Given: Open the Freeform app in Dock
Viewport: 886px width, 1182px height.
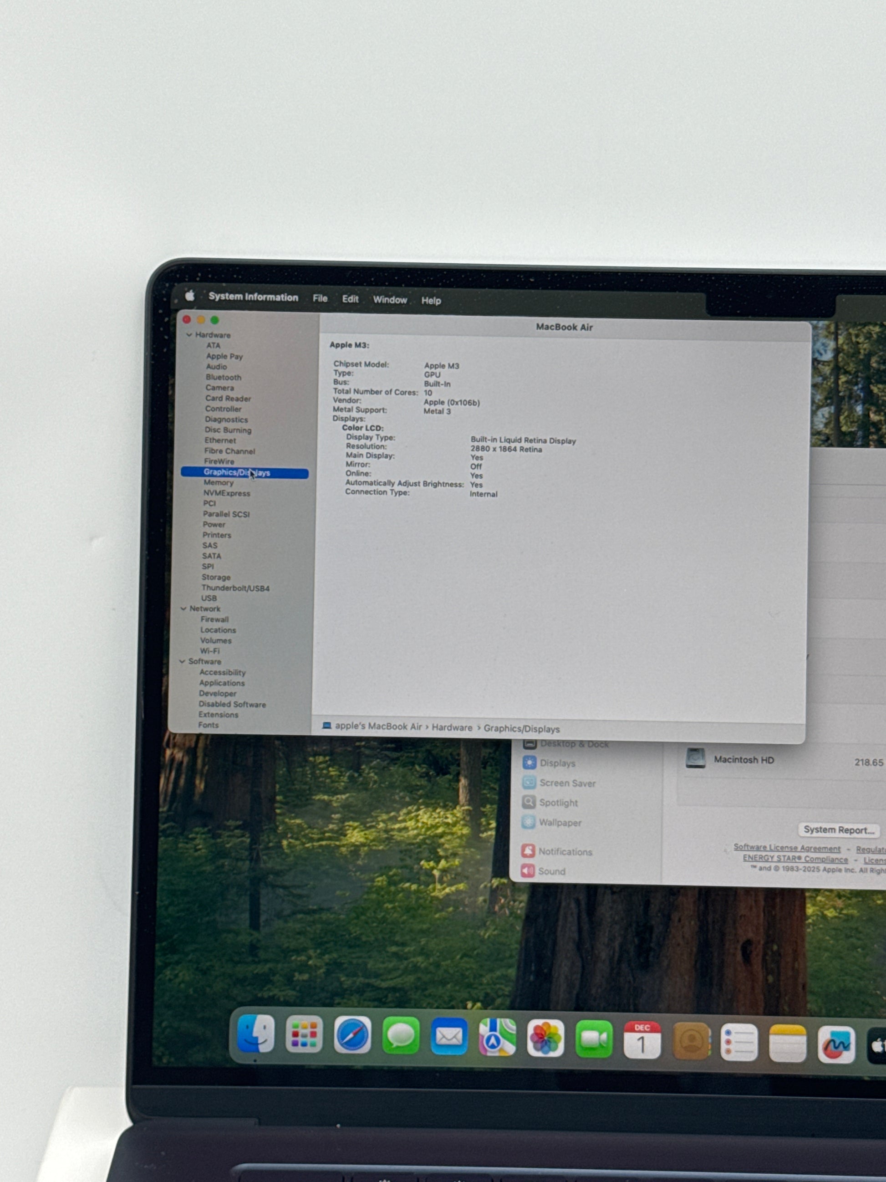Looking at the screenshot, I should point(836,1044).
